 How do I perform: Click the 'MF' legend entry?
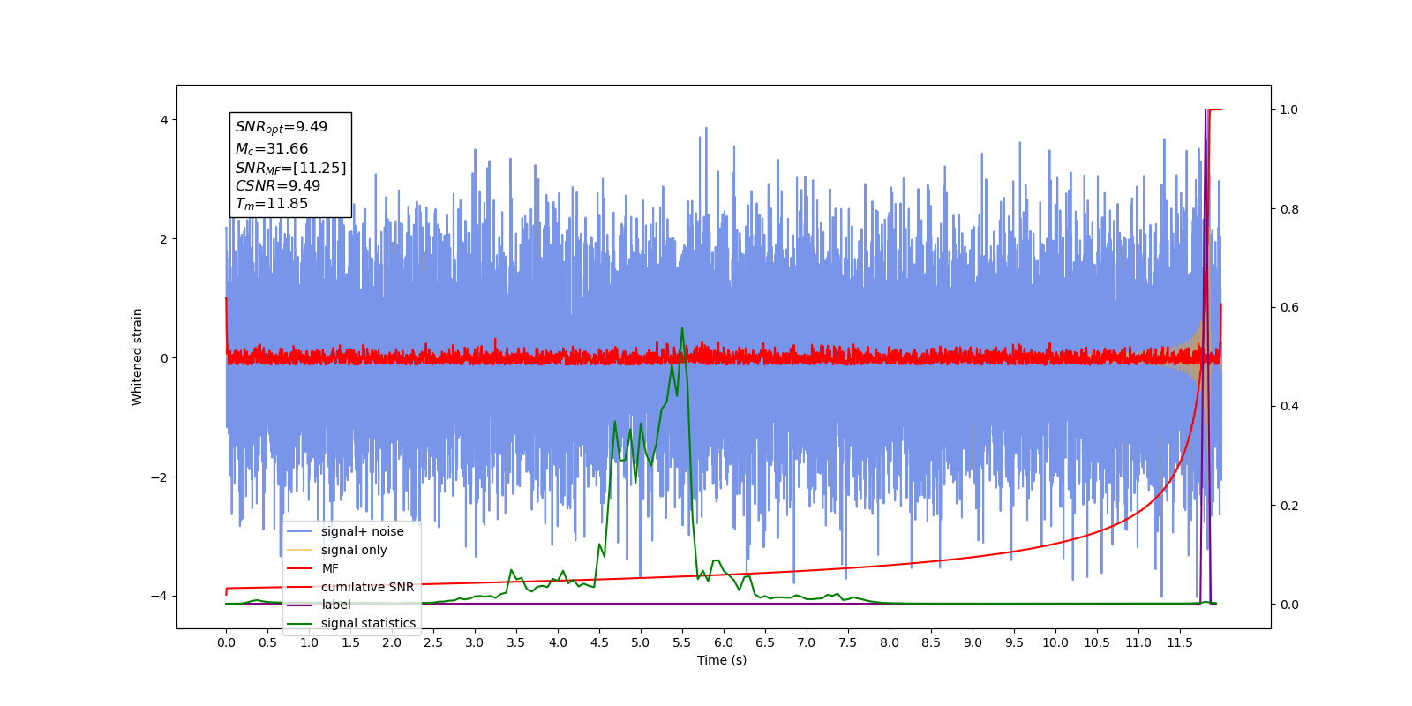[x=313, y=568]
